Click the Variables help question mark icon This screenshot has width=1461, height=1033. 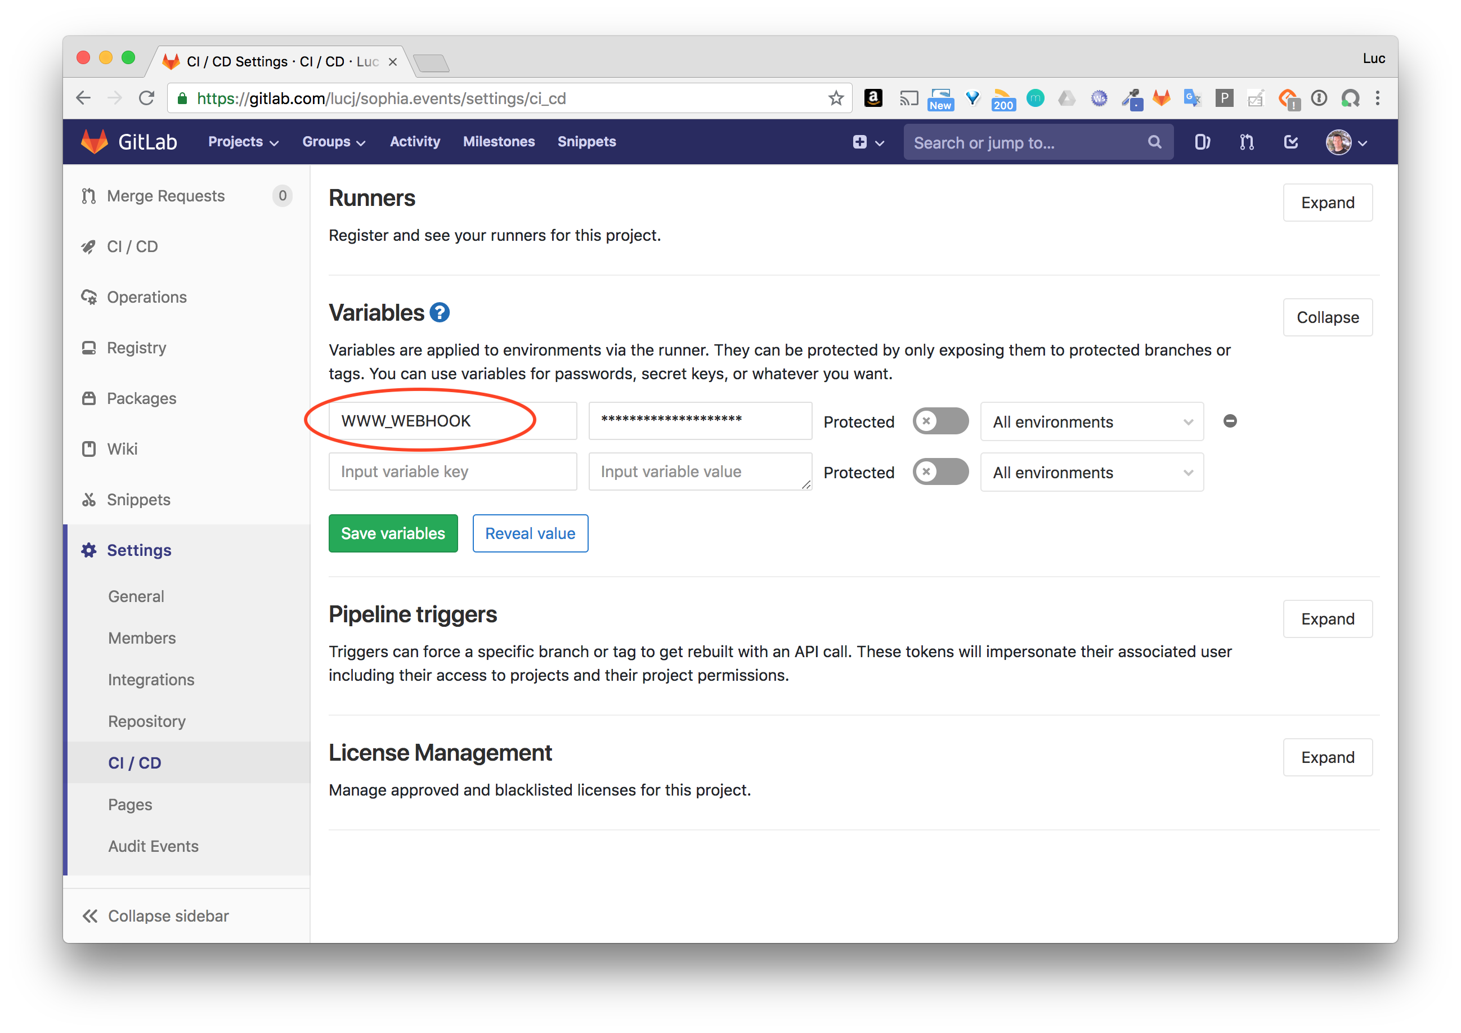(439, 312)
